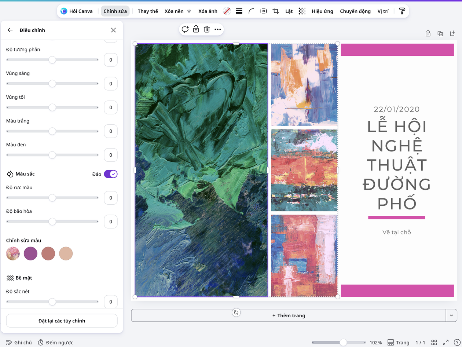462x347 pixels.
Task: Open the border style lines icon
Action: (239, 11)
